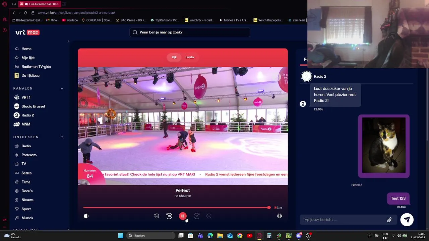Screen dimensions: 429x241
Task: Open the Bladwijzerbalk bookmark folder
Action: [x=27, y=20]
